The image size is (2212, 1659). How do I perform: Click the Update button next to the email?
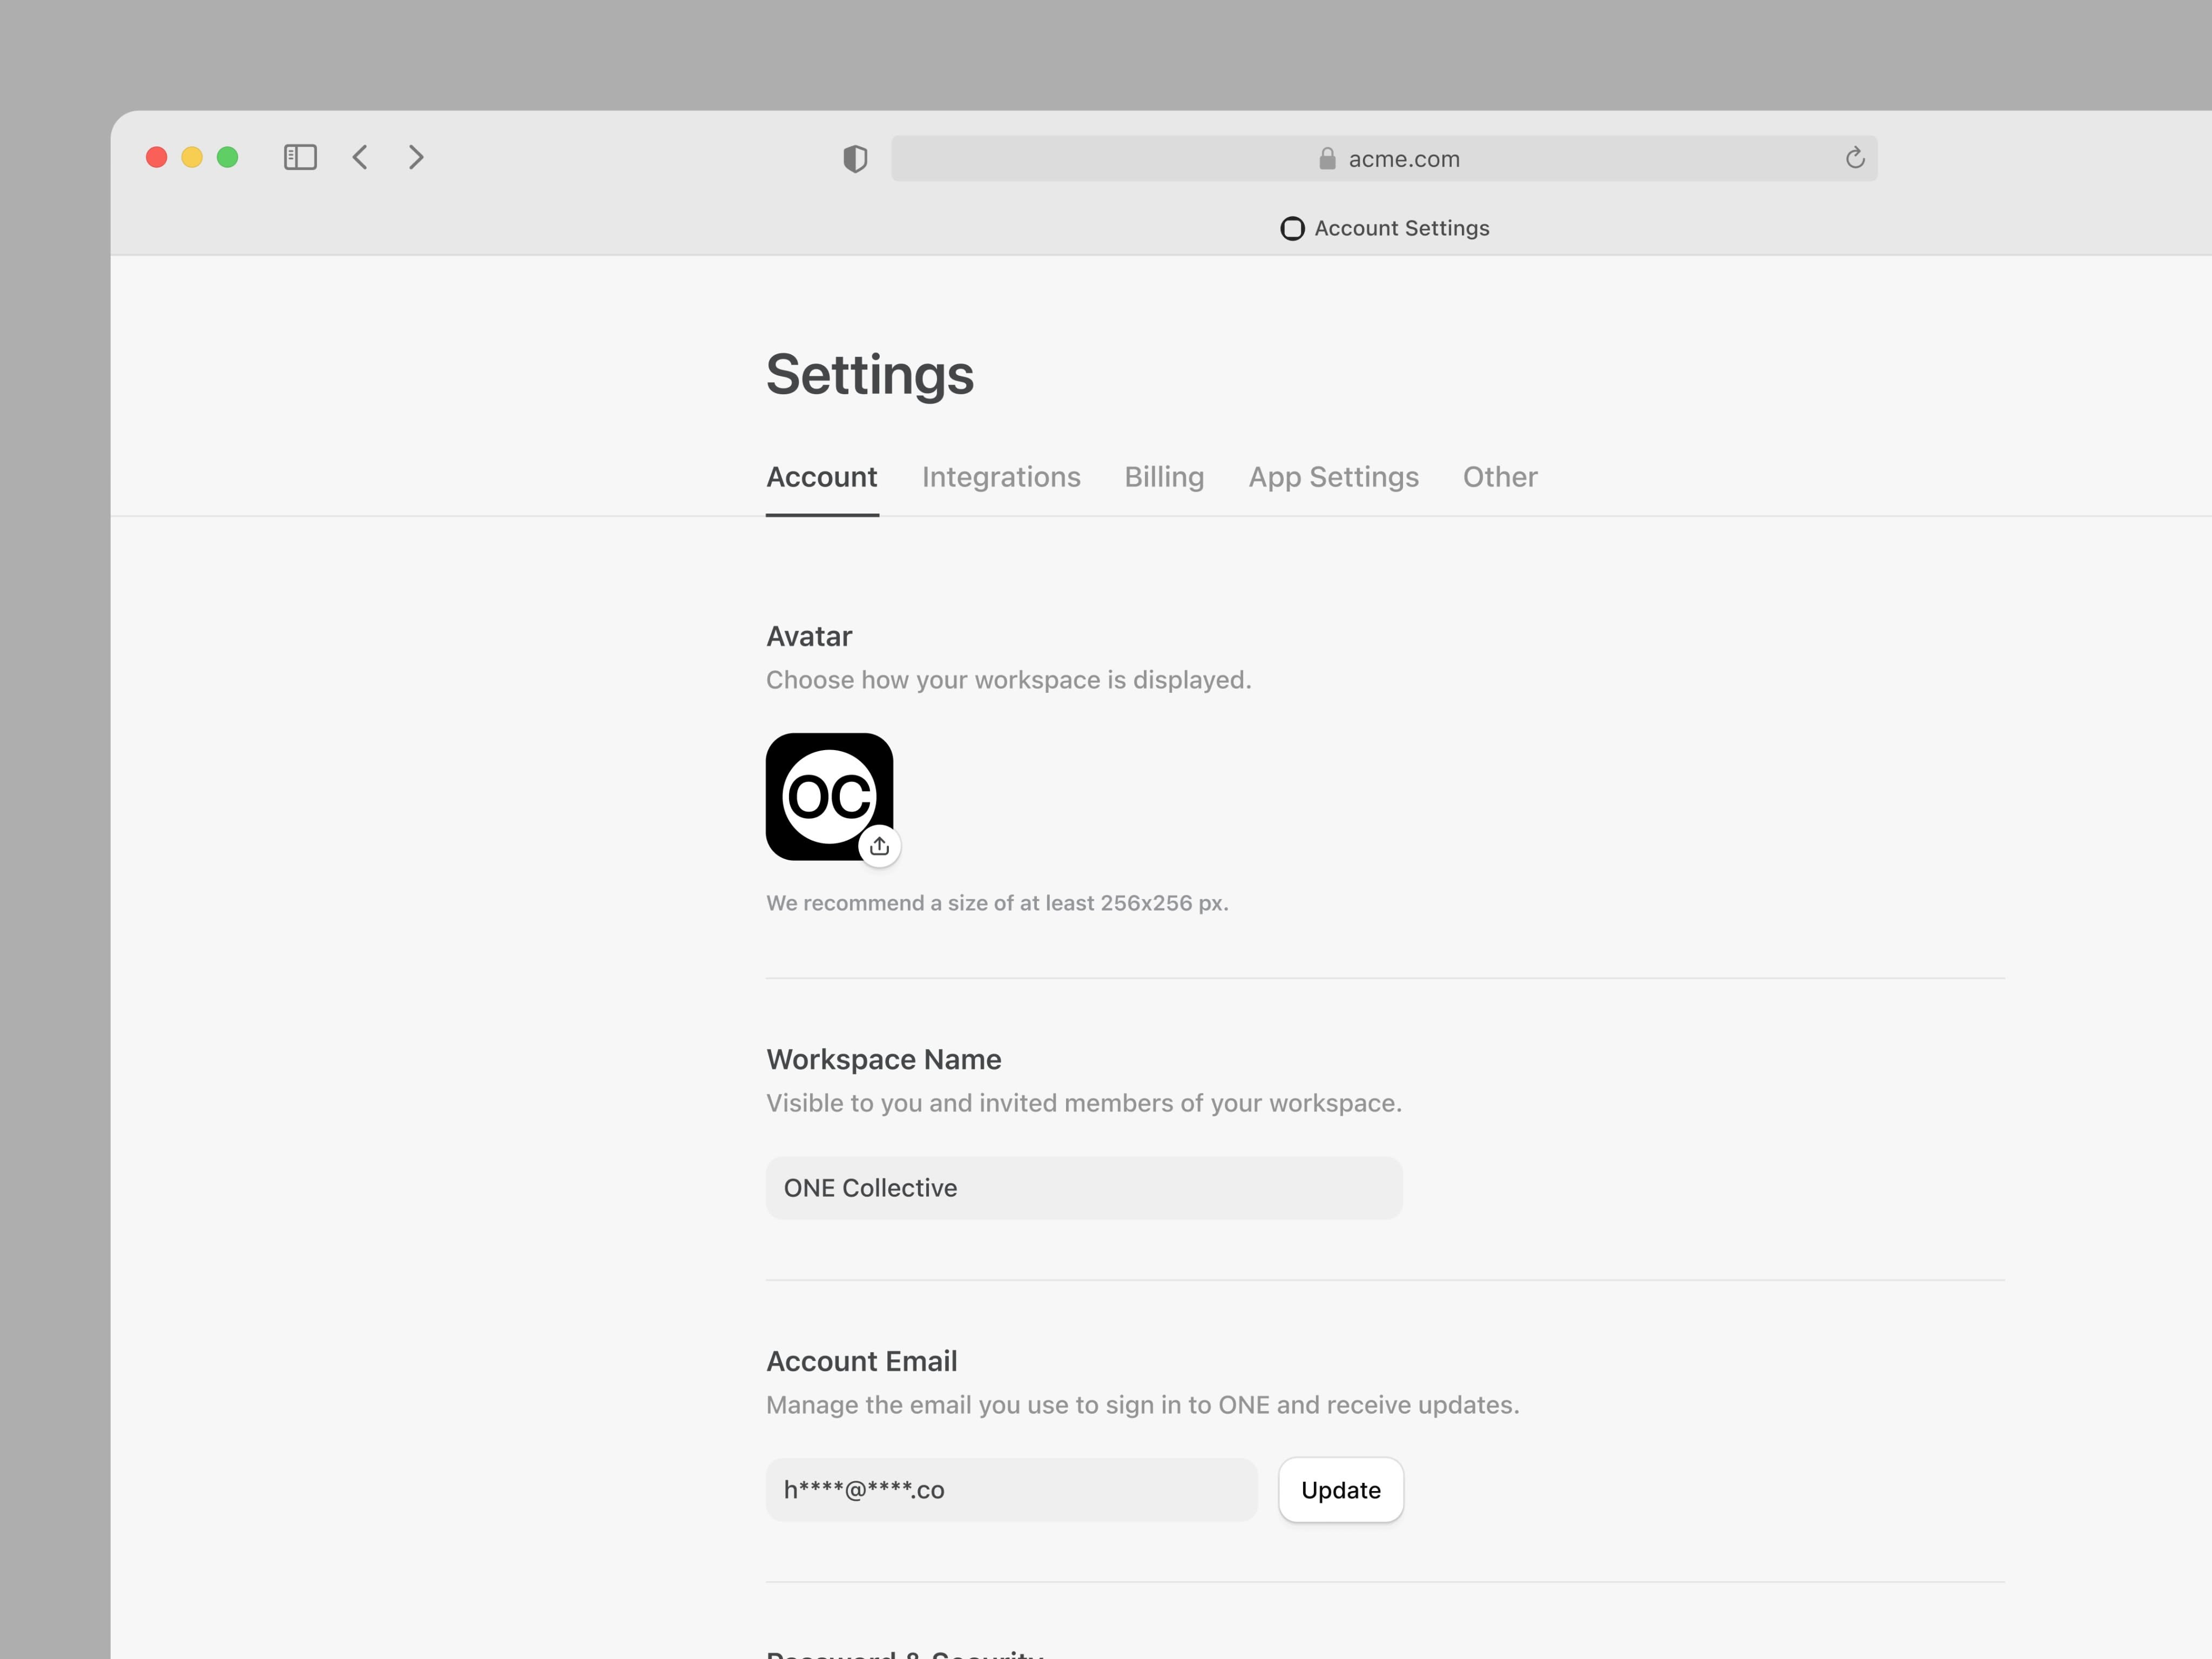point(1340,1490)
